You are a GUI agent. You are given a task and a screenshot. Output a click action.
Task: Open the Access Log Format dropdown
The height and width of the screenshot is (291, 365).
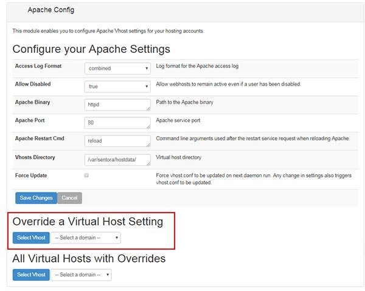[x=117, y=68]
